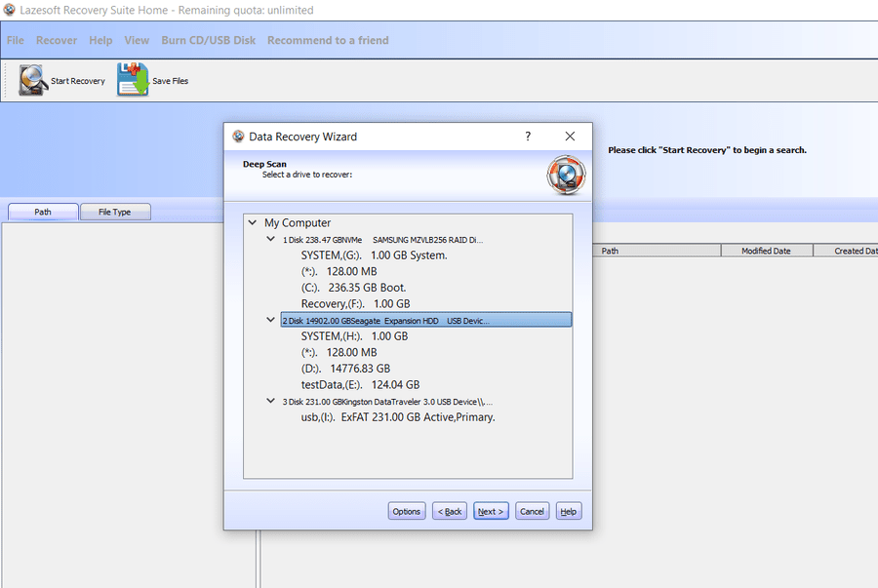Click the Save Files floppy disk icon
This screenshot has width=878, height=588.
pyautogui.click(x=133, y=79)
